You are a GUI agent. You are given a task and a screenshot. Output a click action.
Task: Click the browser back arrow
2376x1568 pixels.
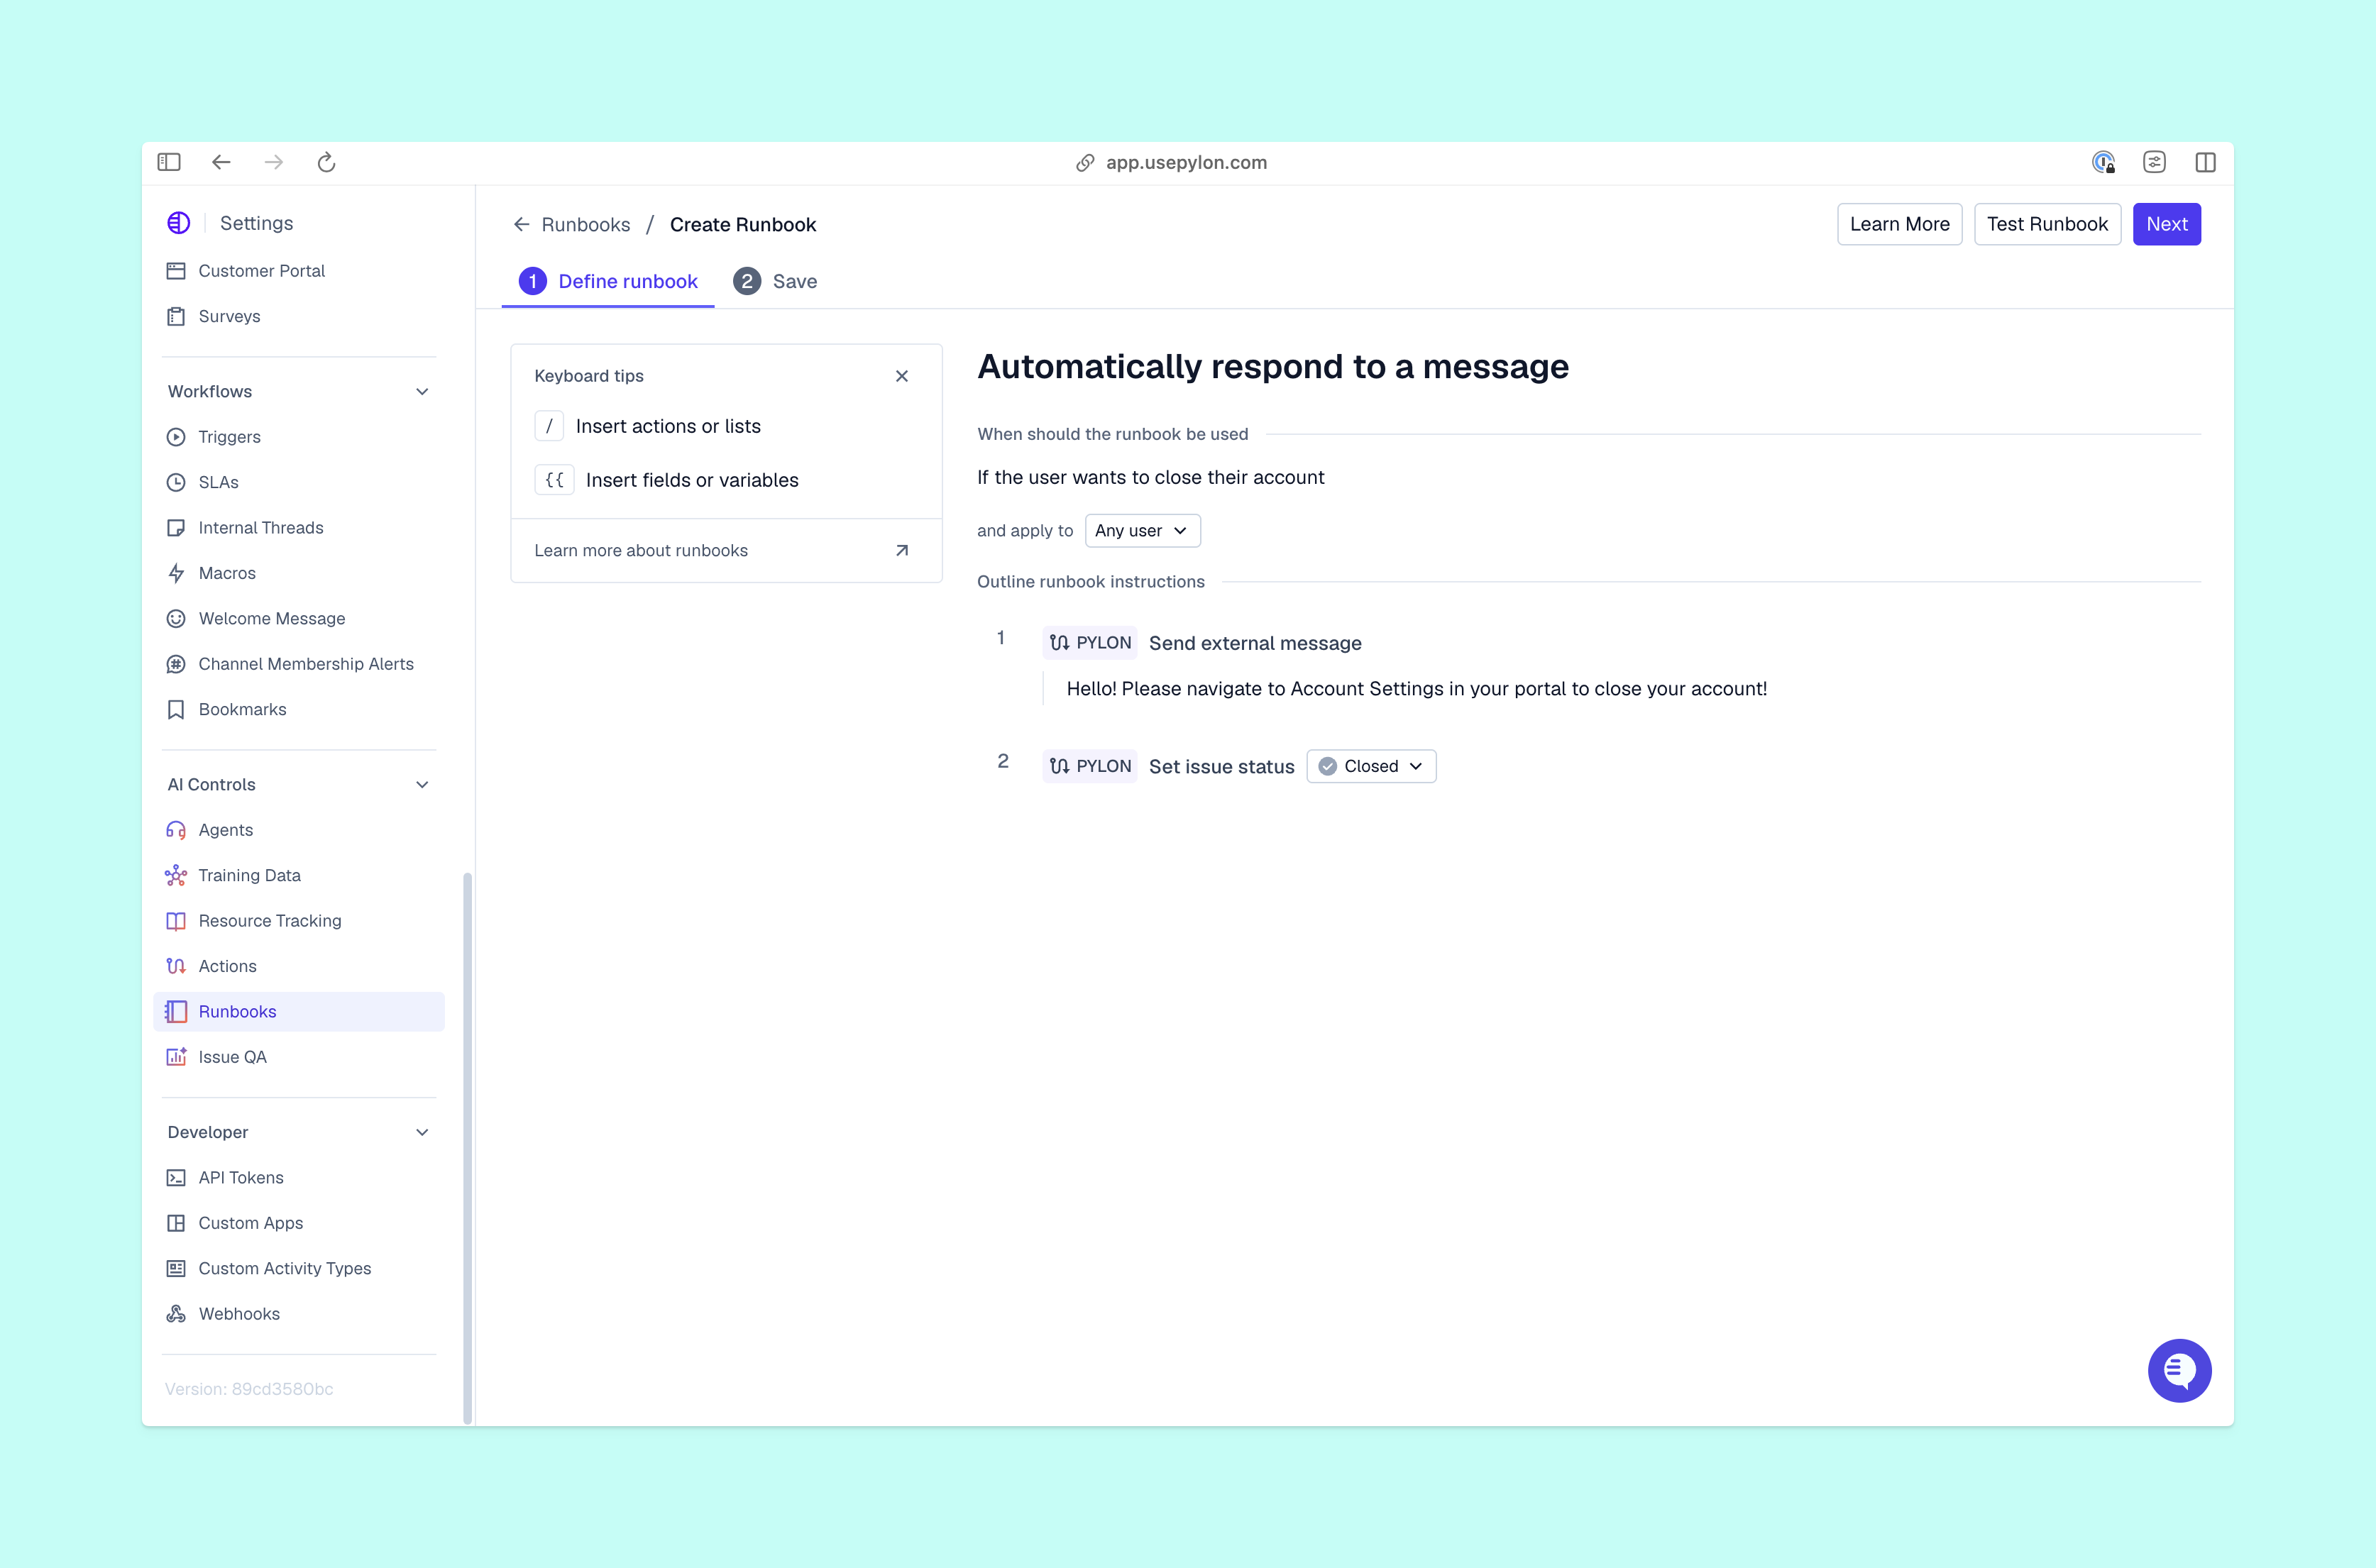pyautogui.click(x=221, y=162)
